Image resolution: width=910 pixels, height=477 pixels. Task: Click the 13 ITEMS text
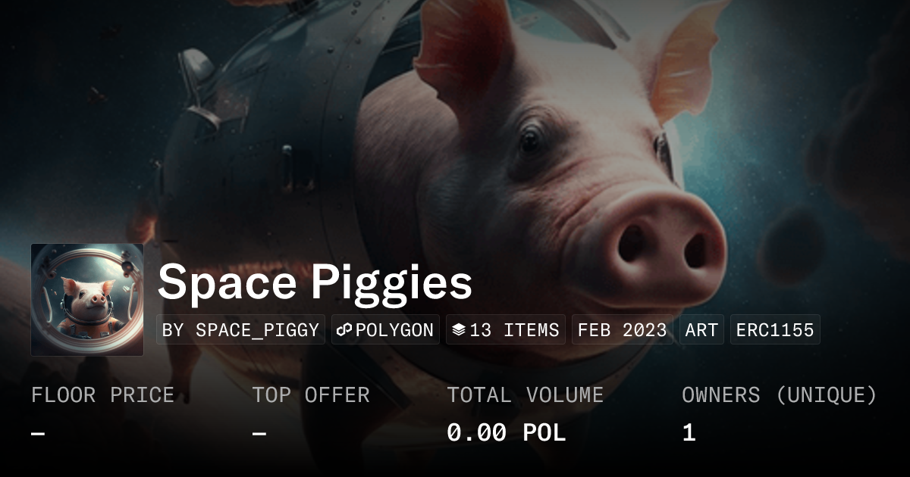(514, 330)
